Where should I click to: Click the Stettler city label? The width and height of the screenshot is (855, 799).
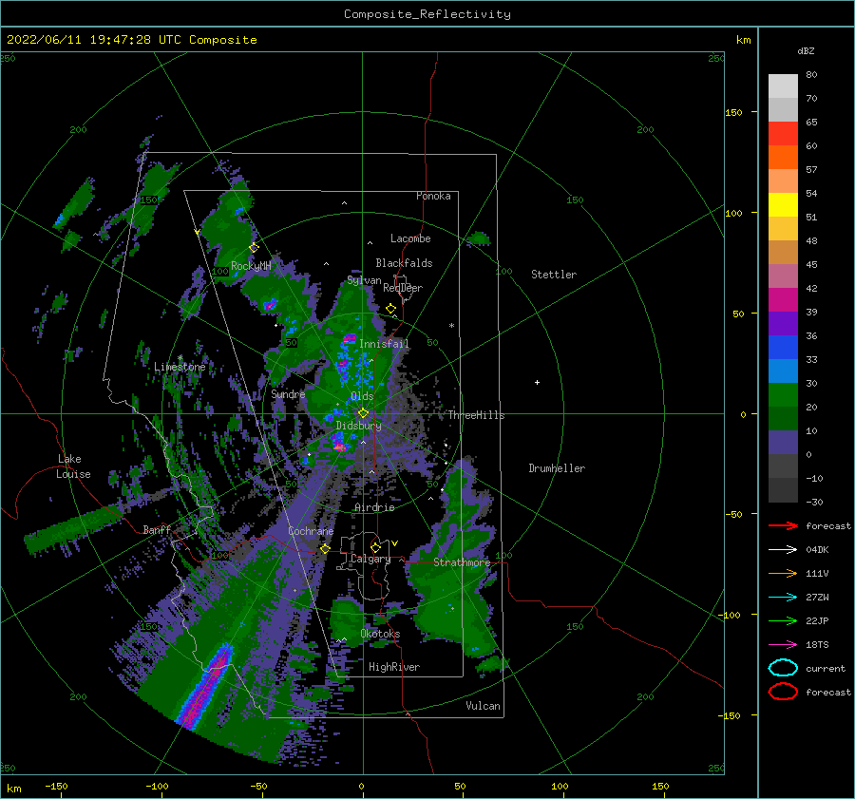click(x=554, y=275)
